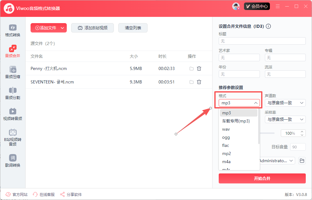Click the 清空列表 clear list button
Viewport: 312px width, 200px height.
[x=133, y=28]
